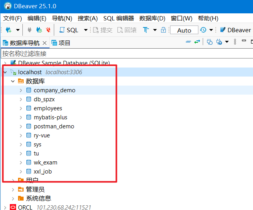The width and height of the screenshot is (253, 210).
Task: Open the New Connection dropdown arrow
Action: 18,30
